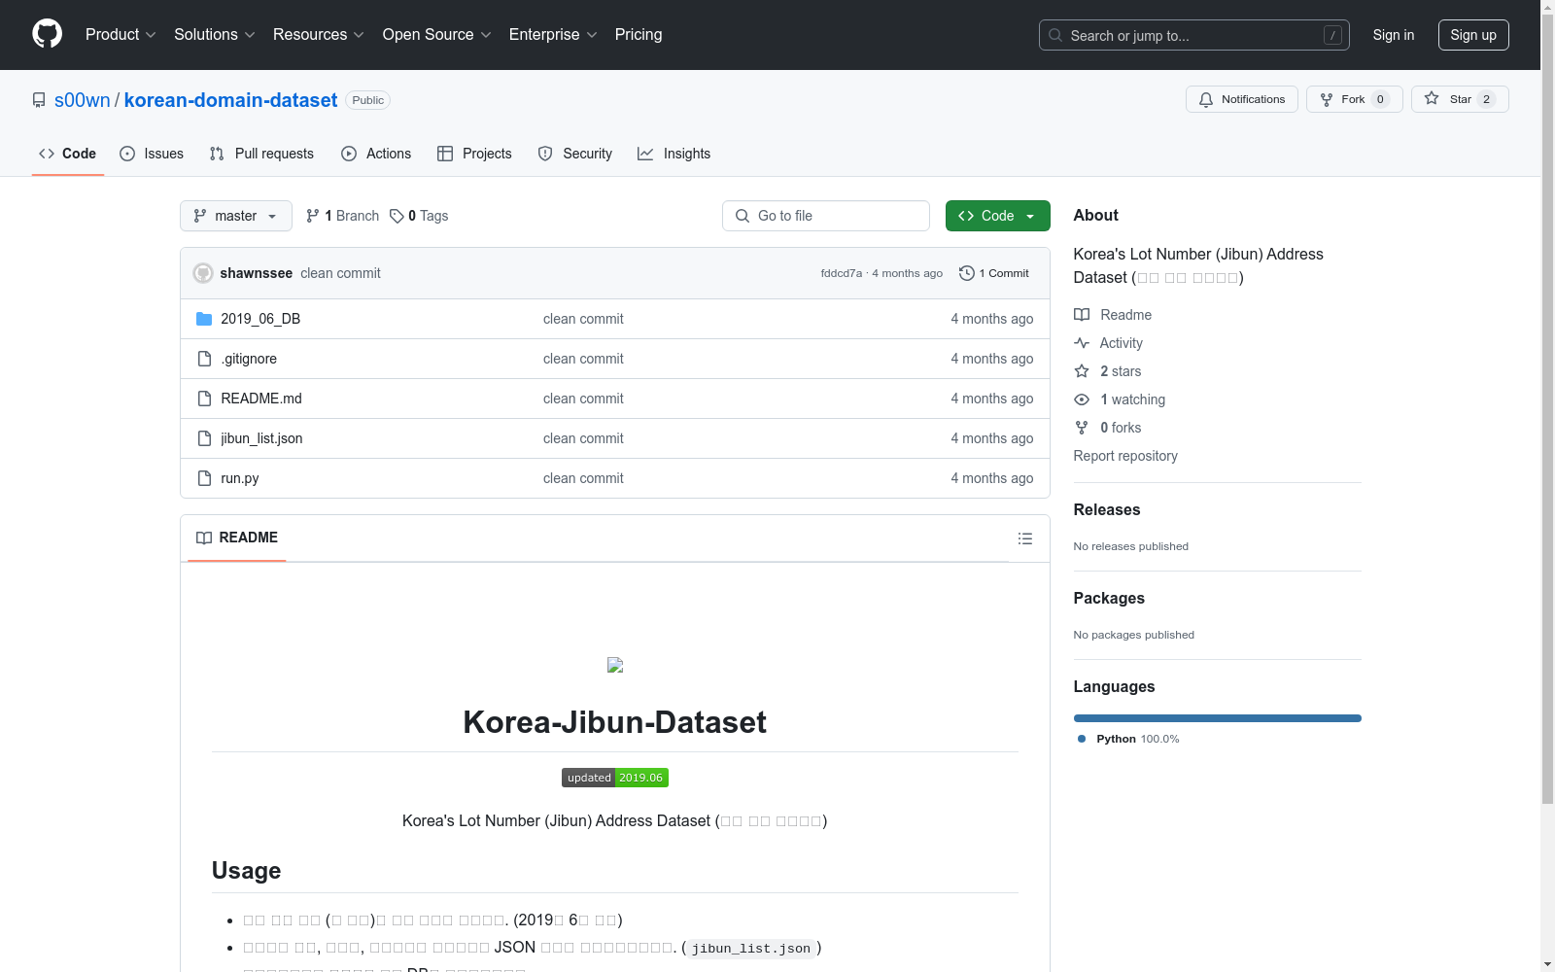This screenshot has height=972, width=1555.
Task: Switch to the Security tab
Action: 575,154
